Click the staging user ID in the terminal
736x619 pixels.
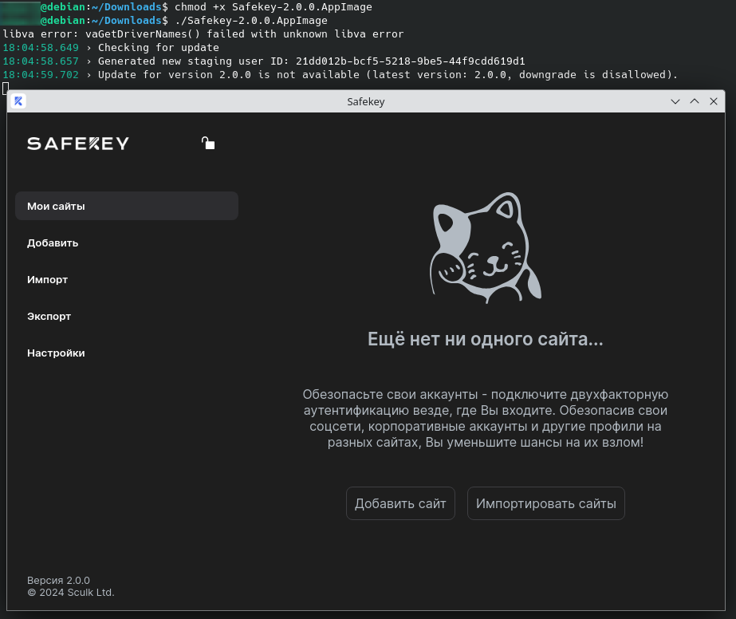[x=410, y=61]
